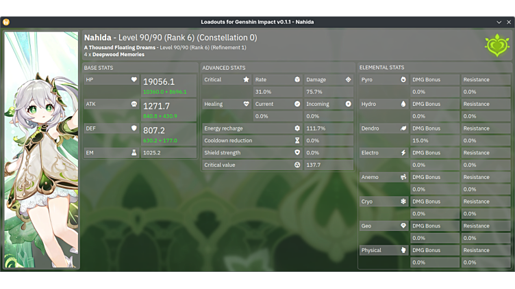The image size is (515, 289).
Task: Click the Nahida character portrait
Action: point(41,150)
